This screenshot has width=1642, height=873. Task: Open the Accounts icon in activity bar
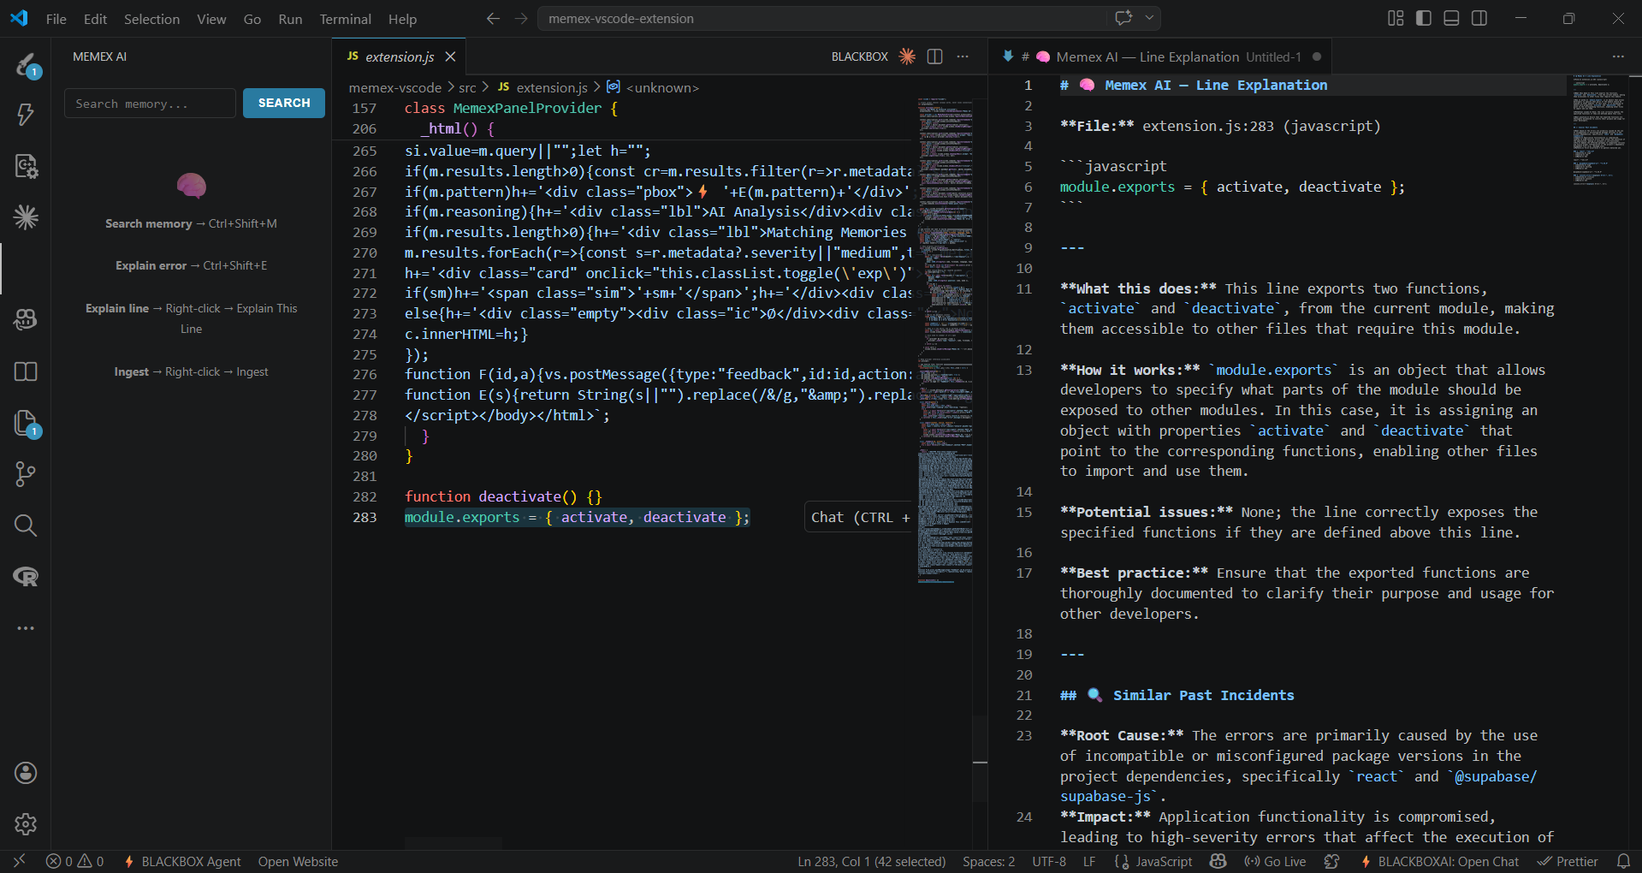coord(26,773)
